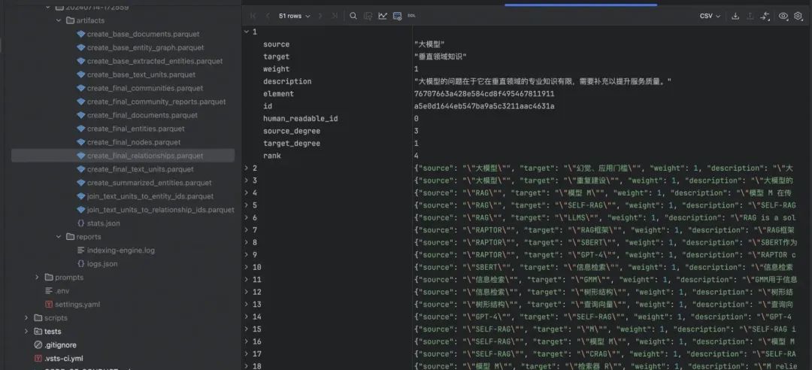
Task: Click the YAML icon of settings.yaml
Action: 49,304
